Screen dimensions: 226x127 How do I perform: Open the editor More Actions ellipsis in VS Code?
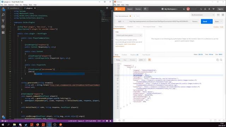click(x=111, y=8)
